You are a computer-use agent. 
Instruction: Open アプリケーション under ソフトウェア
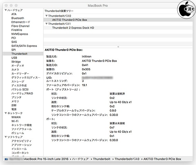21,145
